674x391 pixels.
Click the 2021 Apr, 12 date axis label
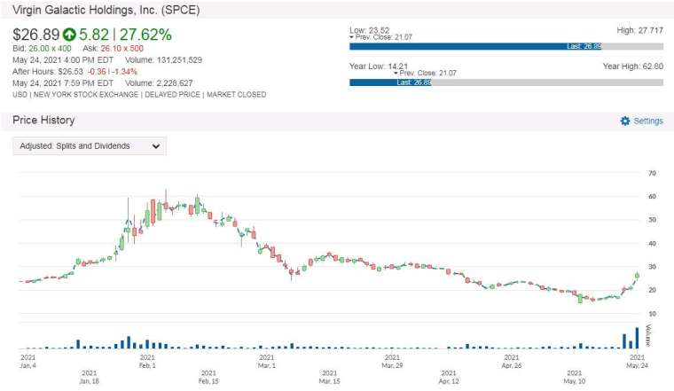click(x=449, y=377)
